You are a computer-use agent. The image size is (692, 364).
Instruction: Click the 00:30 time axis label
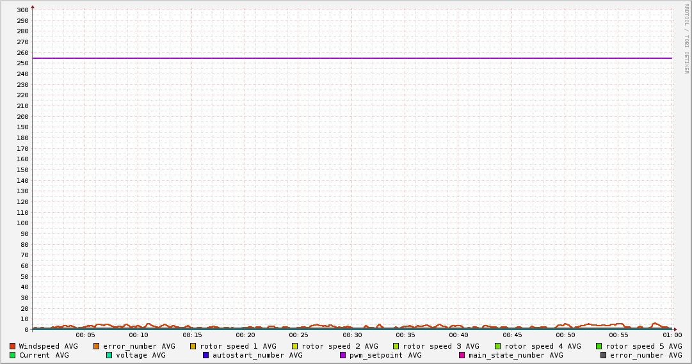[x=352, y=335]
